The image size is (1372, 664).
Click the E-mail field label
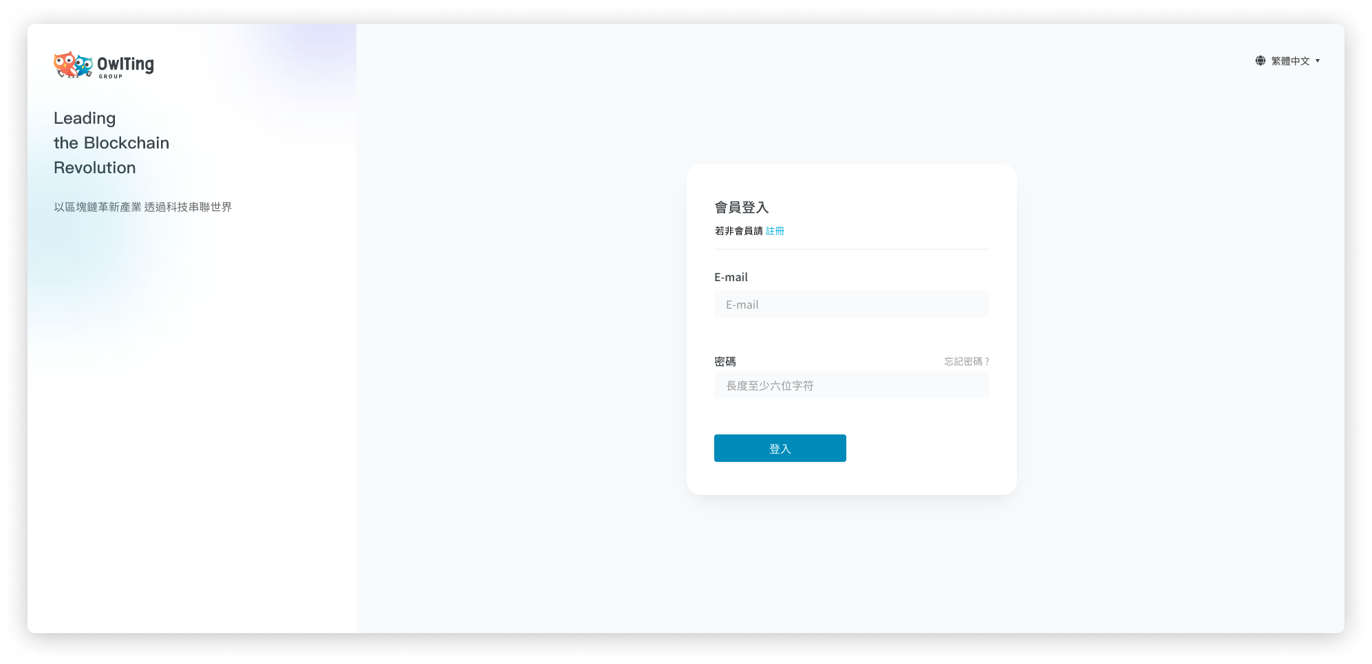(731, 277)
